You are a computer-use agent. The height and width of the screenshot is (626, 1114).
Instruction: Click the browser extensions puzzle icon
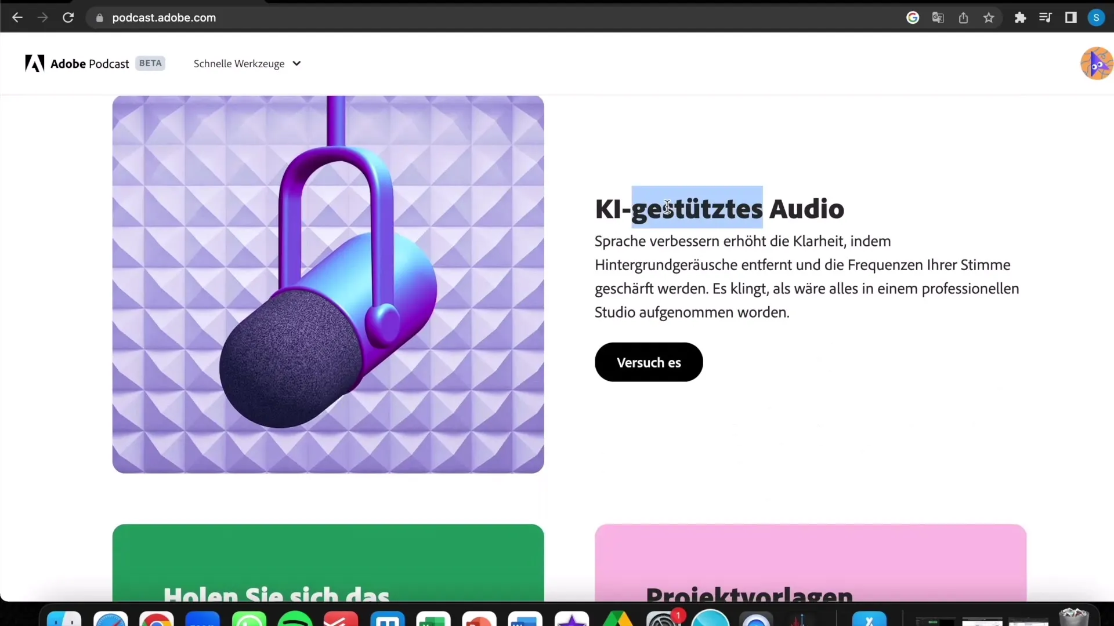tap(1021, 17)
